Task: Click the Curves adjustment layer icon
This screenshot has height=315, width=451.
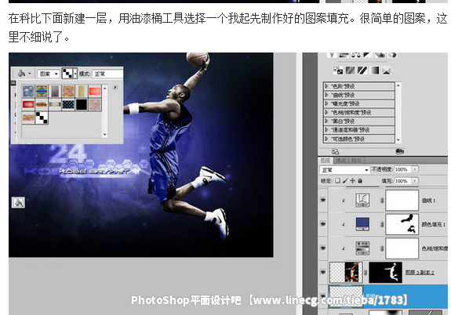Action: pyautogui.click(x=362, y=200)
